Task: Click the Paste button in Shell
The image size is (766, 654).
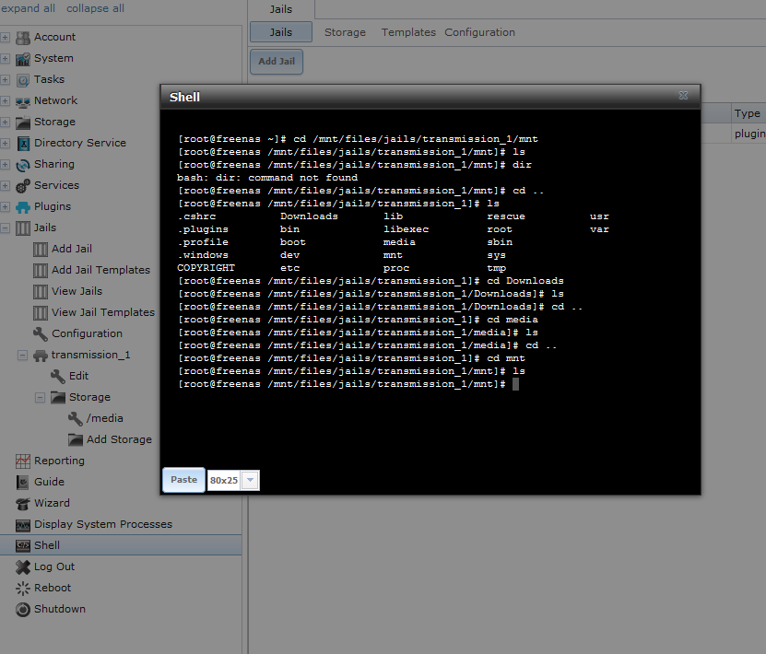Action: [x=183, y=480]
